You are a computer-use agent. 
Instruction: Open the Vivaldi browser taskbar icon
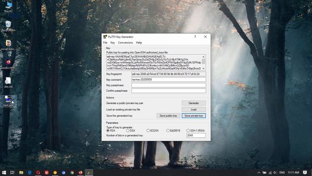click(47, 173)
